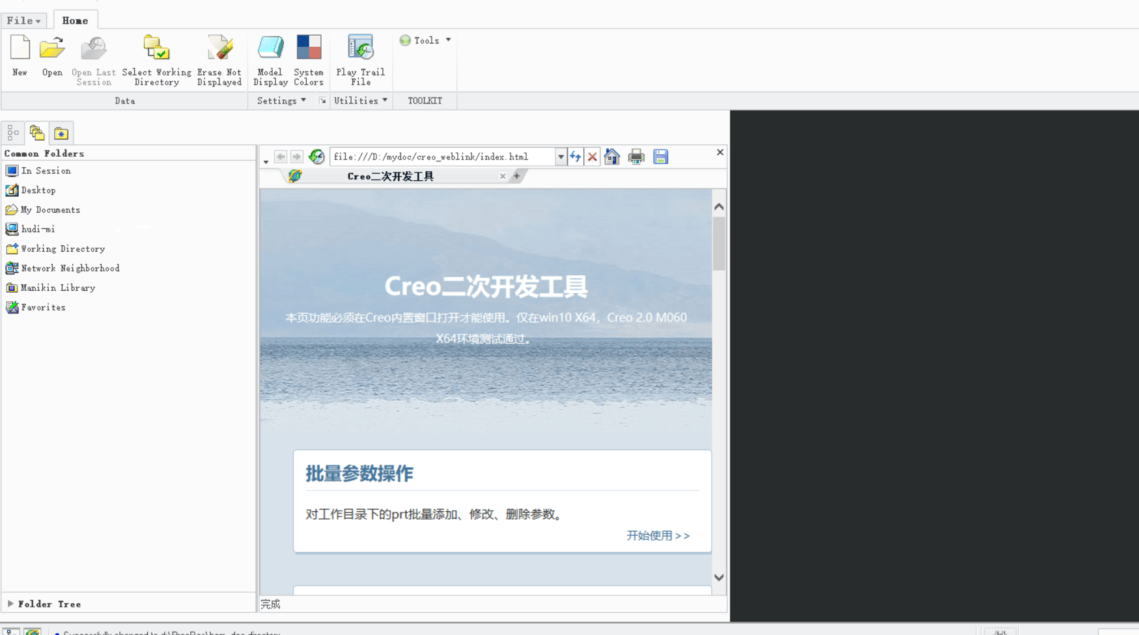Stop loading with red X icon

click(592, 157)
